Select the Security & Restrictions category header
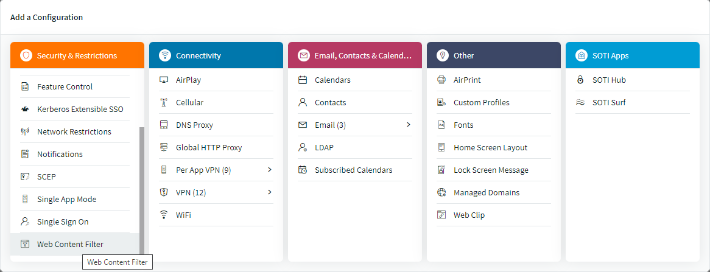Viewport: 710px width, 272px height. [77, 55]
